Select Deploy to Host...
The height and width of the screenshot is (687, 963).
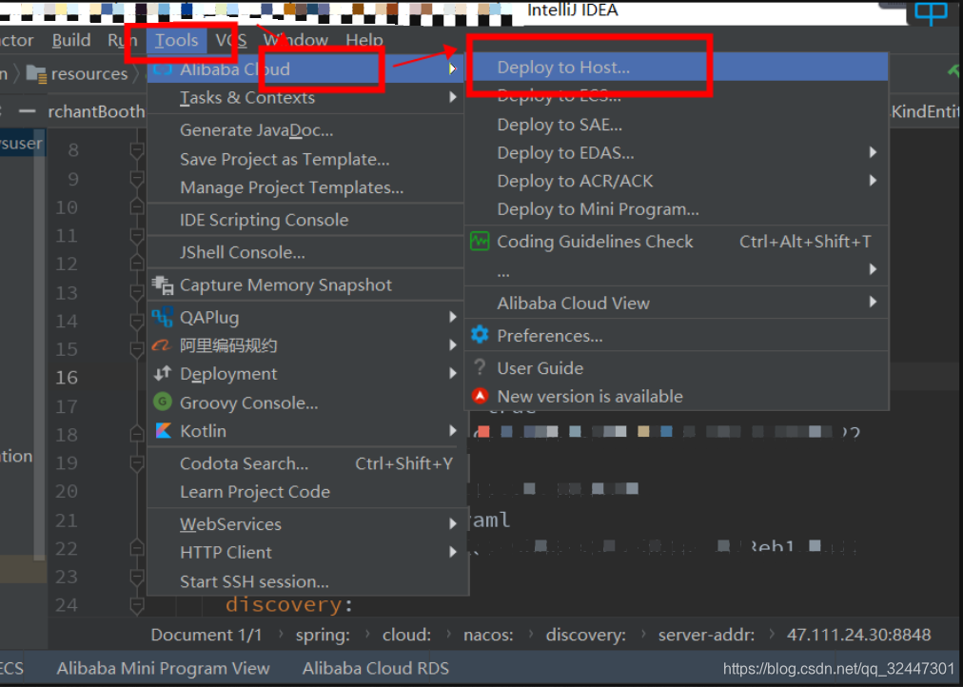pos(677,67)
